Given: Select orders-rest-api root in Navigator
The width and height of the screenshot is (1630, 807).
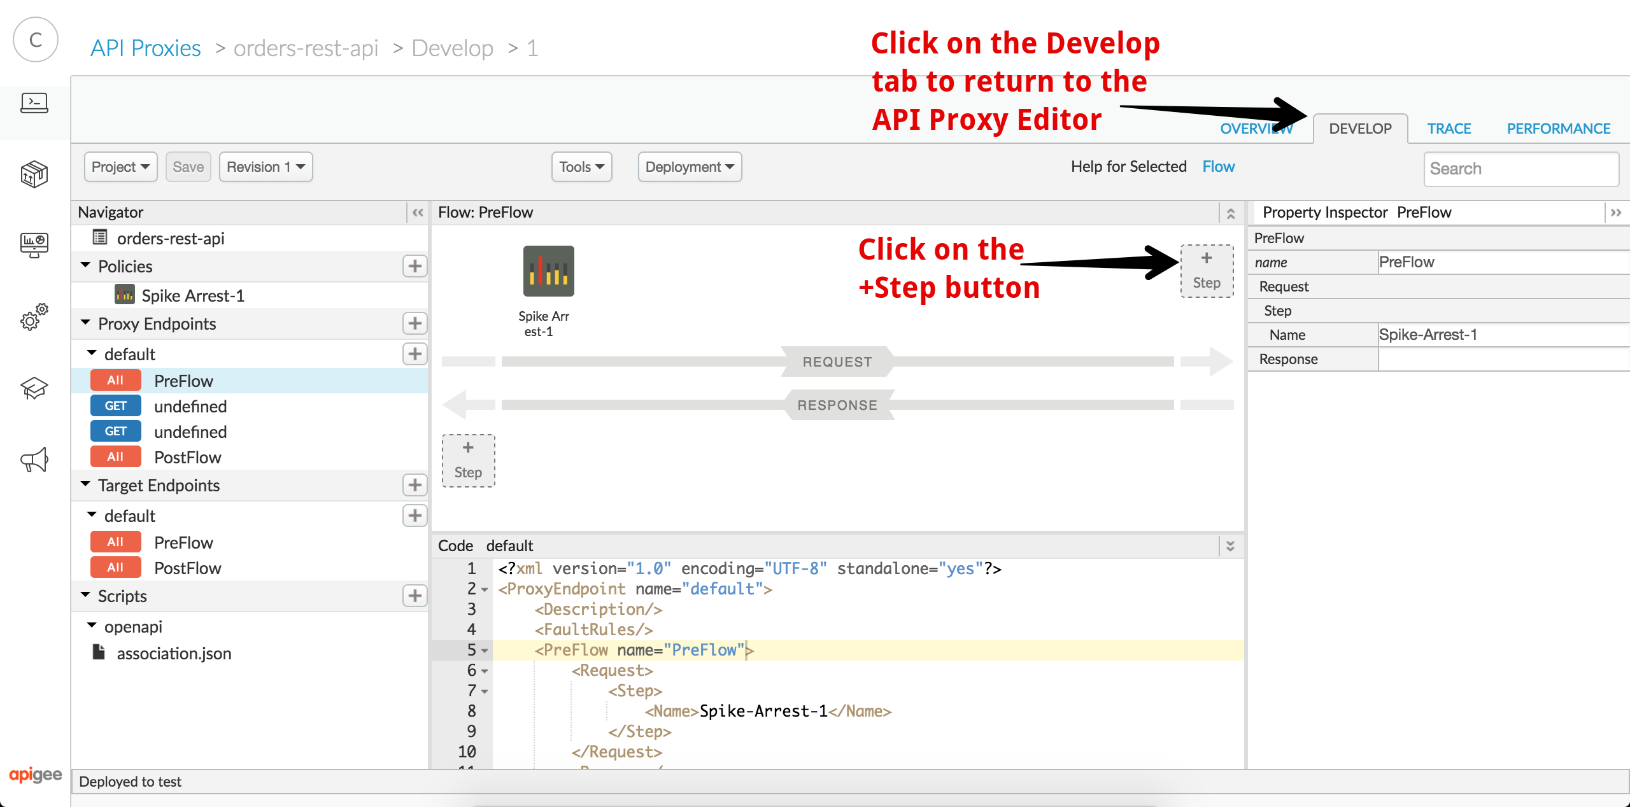Looking at the screenshot, I should pos(171,238).
